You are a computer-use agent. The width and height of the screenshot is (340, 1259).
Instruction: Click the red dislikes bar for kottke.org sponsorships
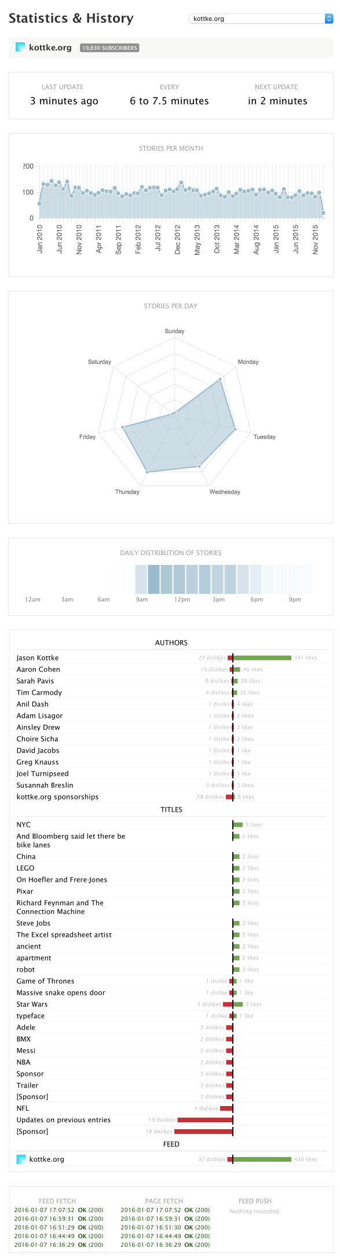point(229,797)
